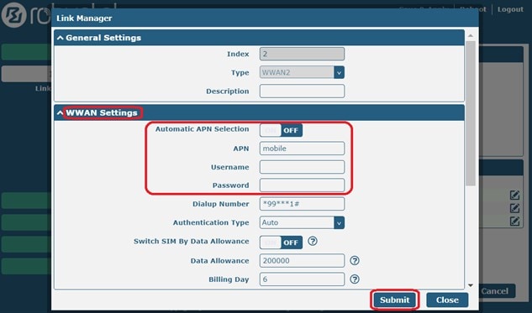Show help for Switch SIM By Data Allowance
532x313 pixels.
[313, 241]
